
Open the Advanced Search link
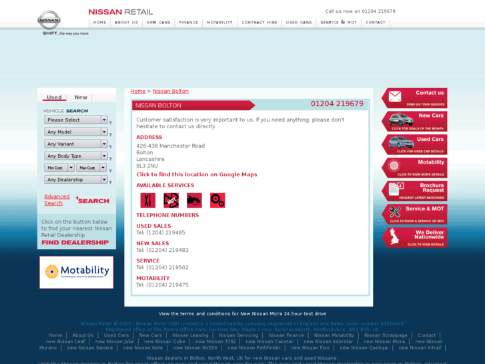point(57,200)
